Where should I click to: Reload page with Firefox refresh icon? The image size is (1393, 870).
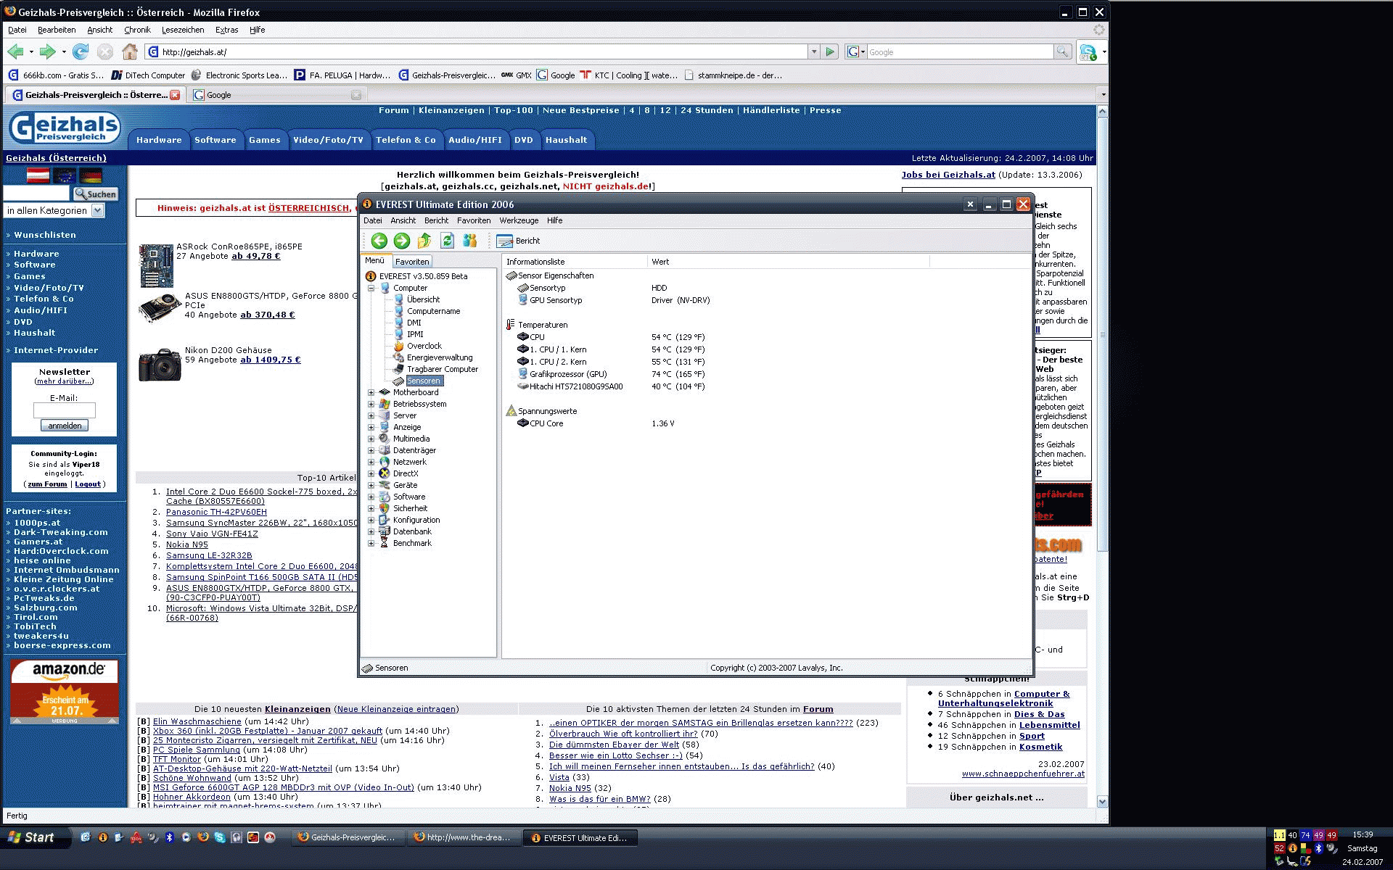point(81,51)
